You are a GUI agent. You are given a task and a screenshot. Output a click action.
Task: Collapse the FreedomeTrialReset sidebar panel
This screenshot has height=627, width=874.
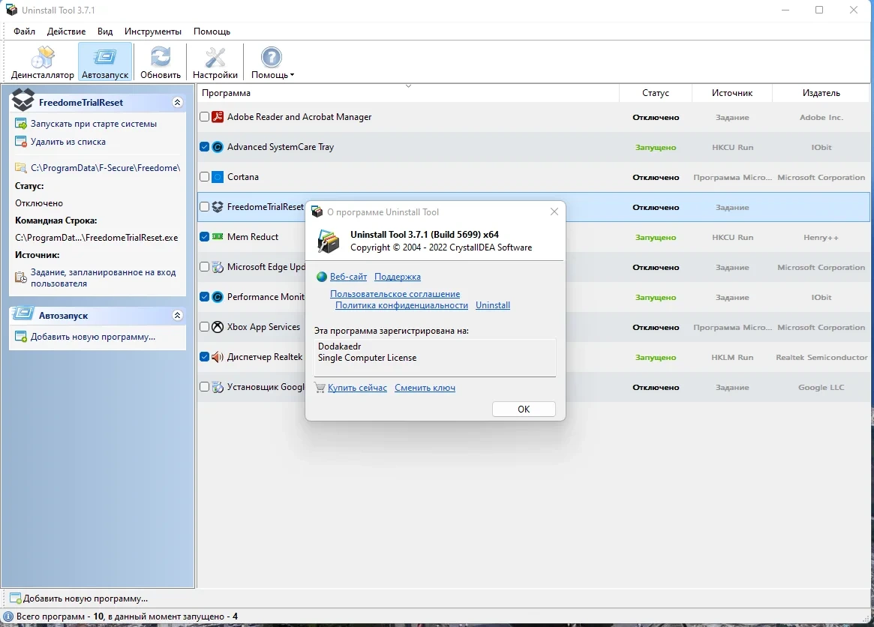[177, 103]
